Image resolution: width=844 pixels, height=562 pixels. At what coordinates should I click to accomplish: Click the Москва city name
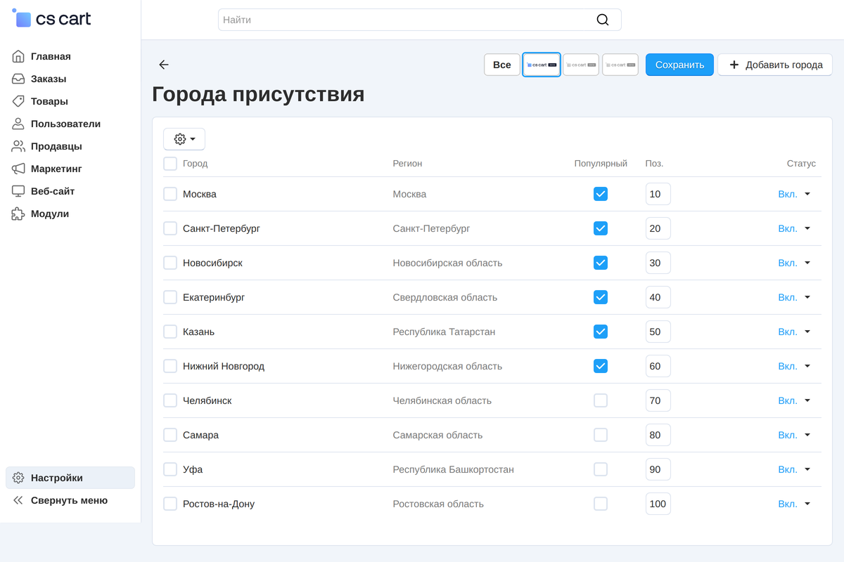tap(200, 194)
